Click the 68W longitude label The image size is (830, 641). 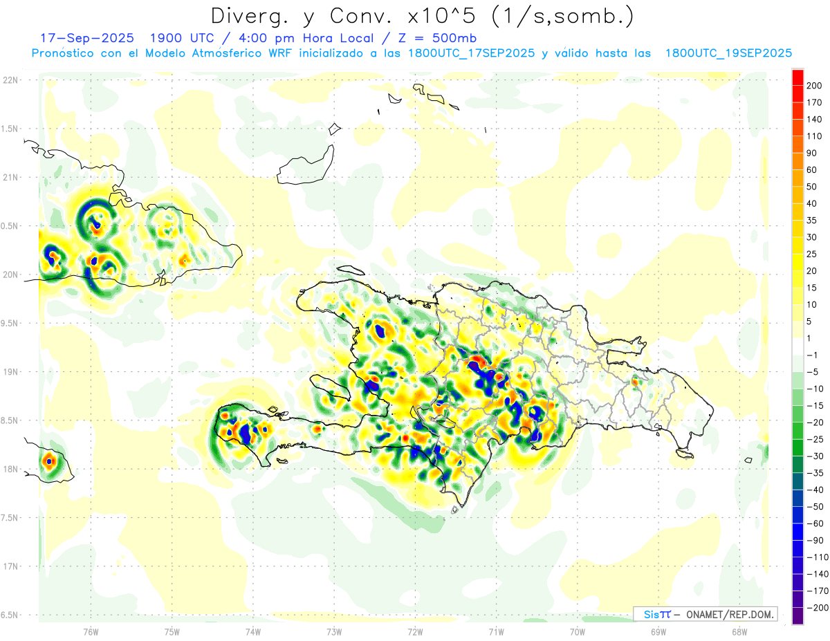(739, 631)
